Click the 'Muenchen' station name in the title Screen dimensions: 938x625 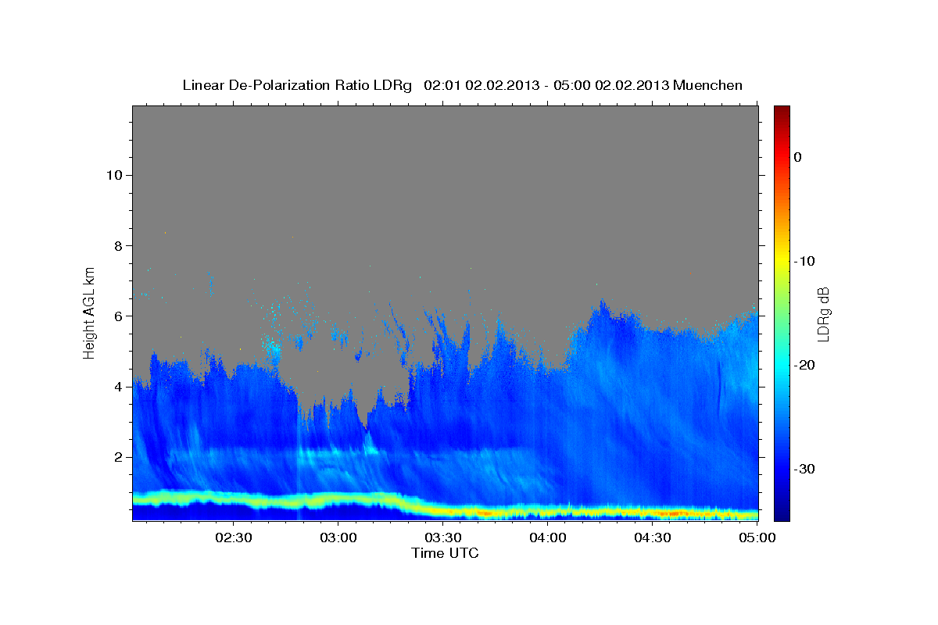[707, 85]
